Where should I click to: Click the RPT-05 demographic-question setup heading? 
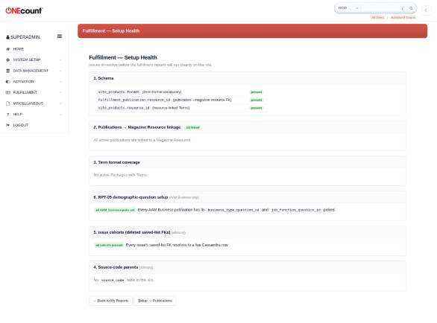[x=131, y=197]
